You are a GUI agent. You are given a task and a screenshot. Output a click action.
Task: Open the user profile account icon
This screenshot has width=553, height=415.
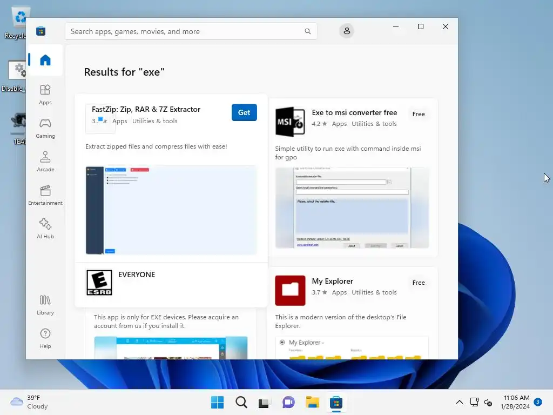pyautogui.click(x=347, y=31)
